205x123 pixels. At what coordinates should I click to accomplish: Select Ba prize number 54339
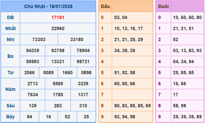point(33,50)
